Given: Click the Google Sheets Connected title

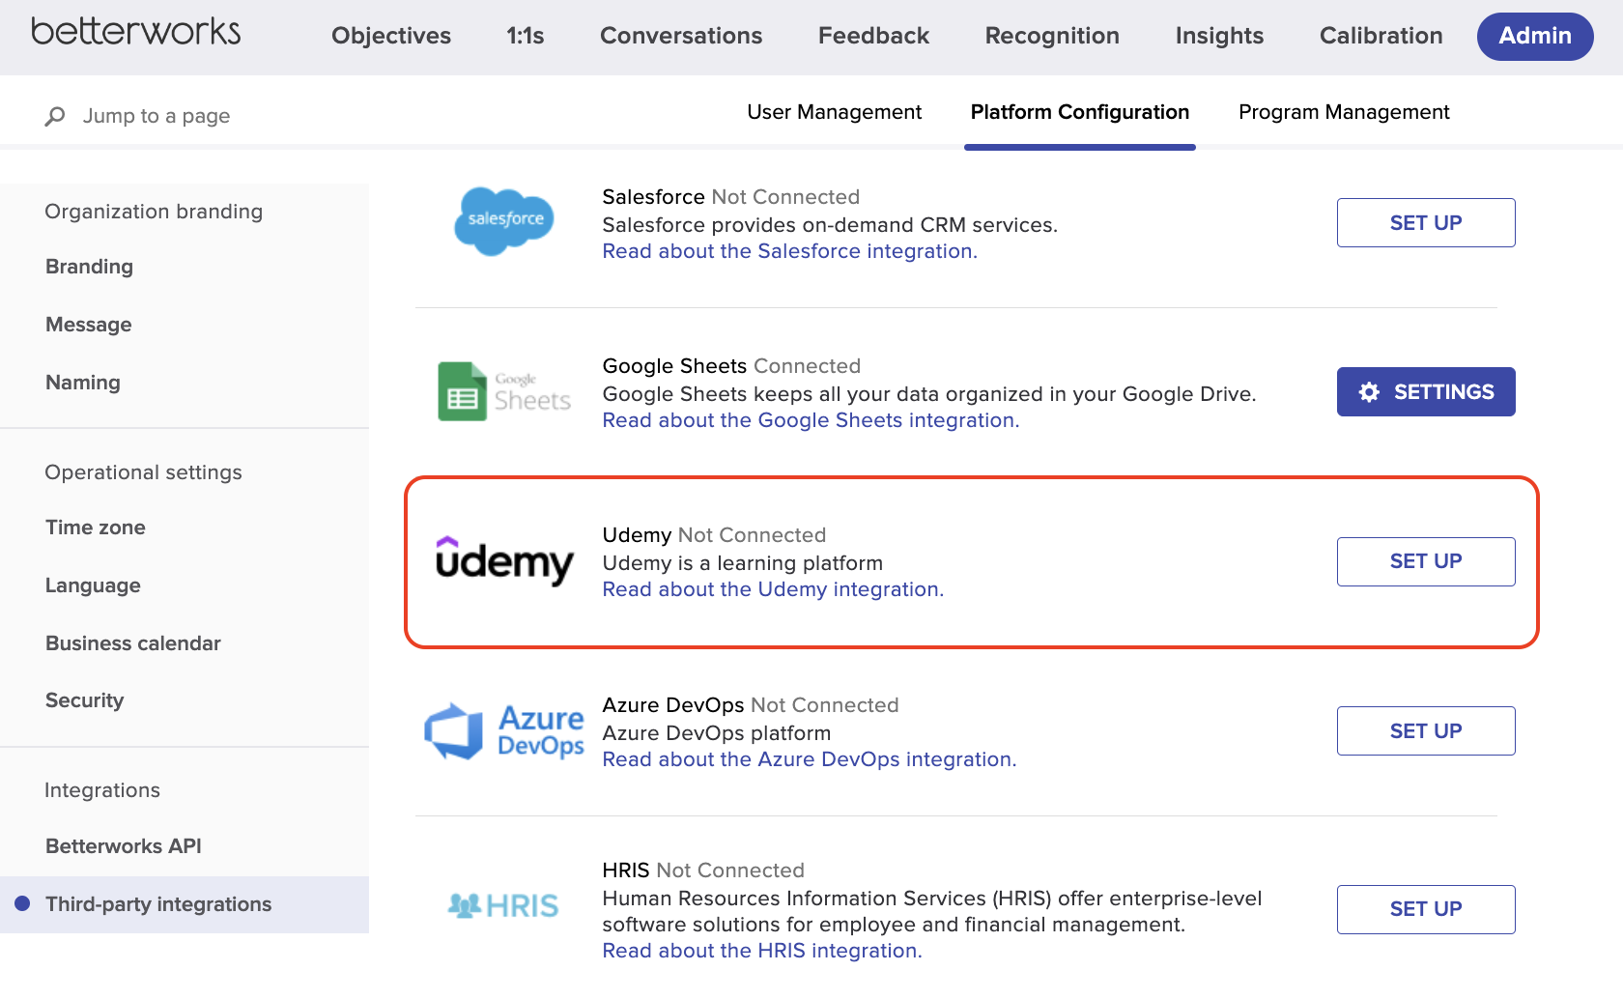Looking at the screenshot, I should (731, 366).
